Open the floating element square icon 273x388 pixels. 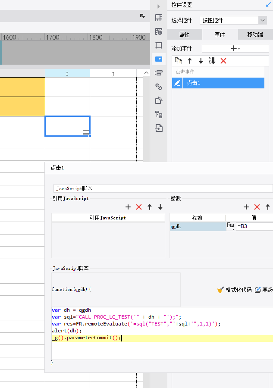pyautogui.click(x=159, y=45)
